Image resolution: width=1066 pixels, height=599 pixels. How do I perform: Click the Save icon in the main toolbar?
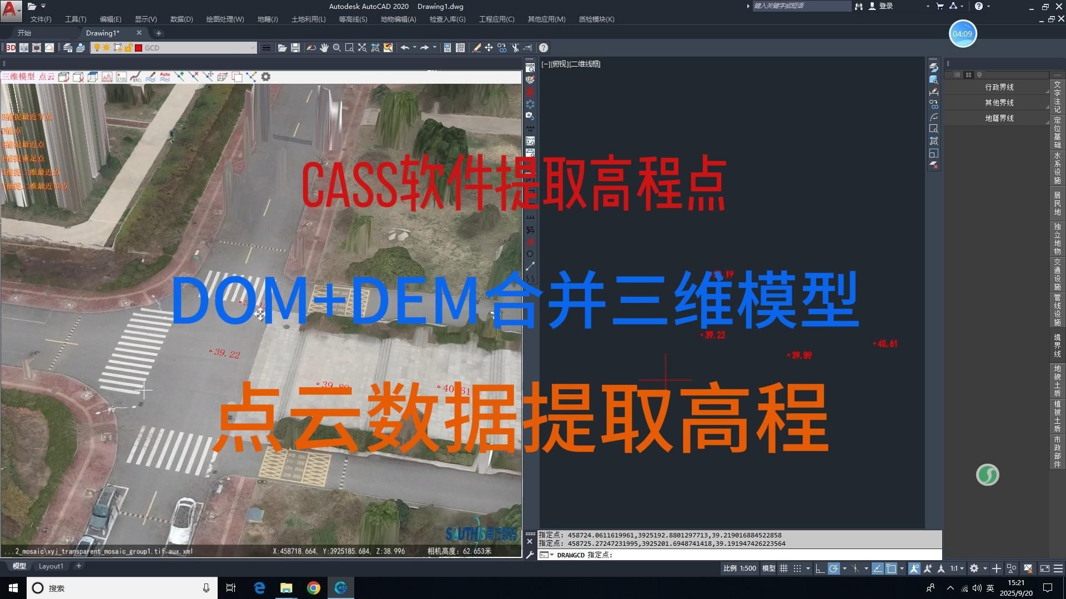coord(295,48)
